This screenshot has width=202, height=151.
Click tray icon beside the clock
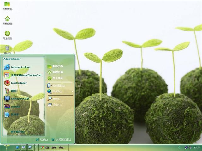tap(190, 148)
